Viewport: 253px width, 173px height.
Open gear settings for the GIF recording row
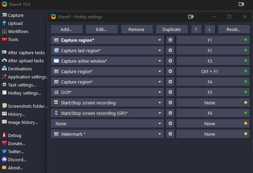170,113
